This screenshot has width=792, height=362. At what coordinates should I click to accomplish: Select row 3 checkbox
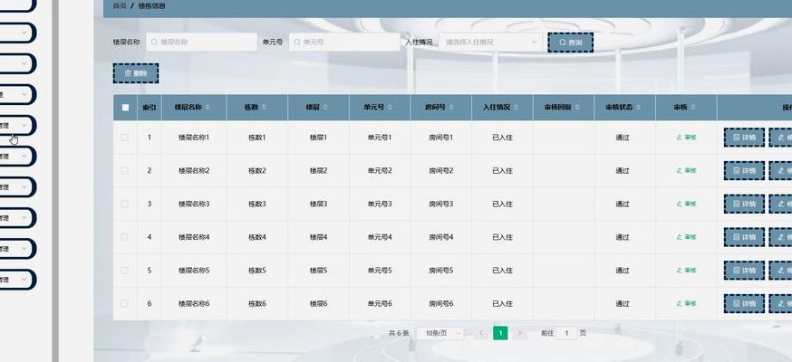click(x=125, y=204)
